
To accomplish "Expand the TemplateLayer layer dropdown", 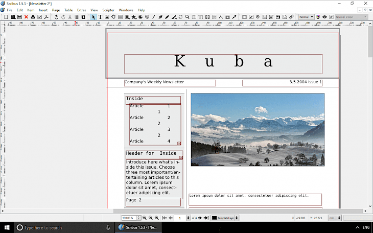I will click(237, 218).
